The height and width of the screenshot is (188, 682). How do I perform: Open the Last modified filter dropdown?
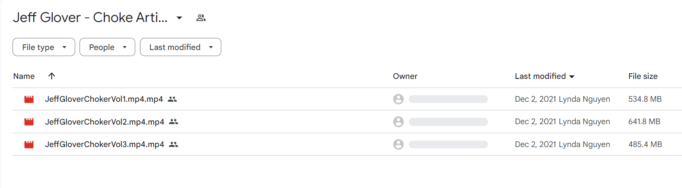(181, 47)
